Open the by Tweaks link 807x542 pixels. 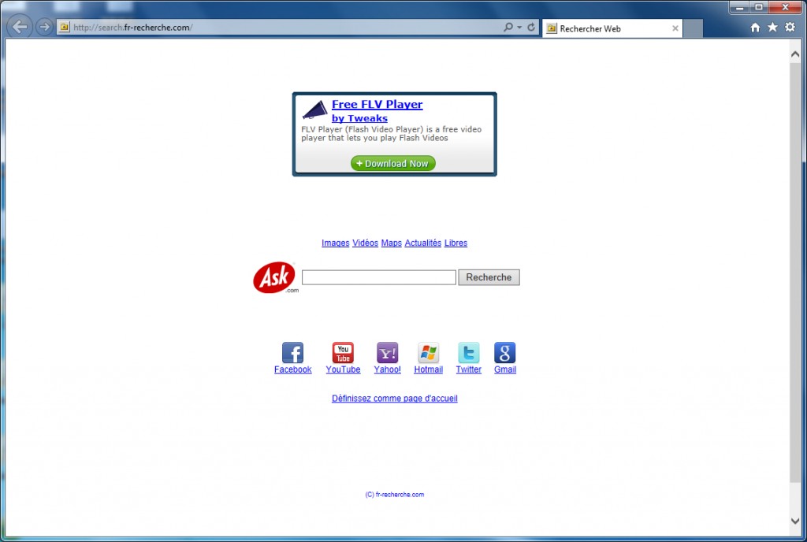point(359,118)
